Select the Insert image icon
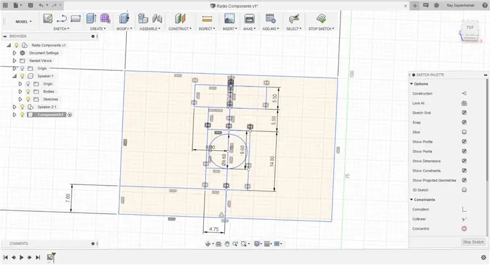Screen dimensions: 490x265 229,19
